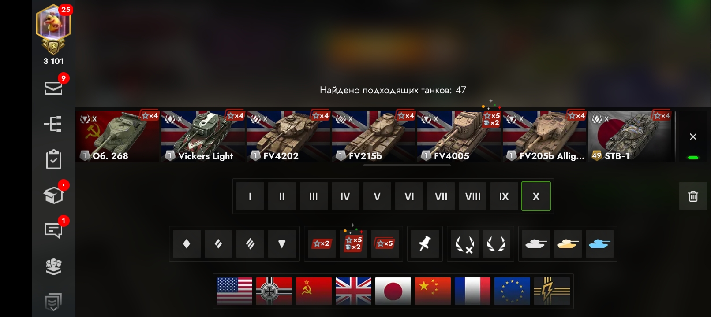Viewport: 711px width, 317px height.
Task: Toggle the pinned tanks filter
Action: (425, 243)
